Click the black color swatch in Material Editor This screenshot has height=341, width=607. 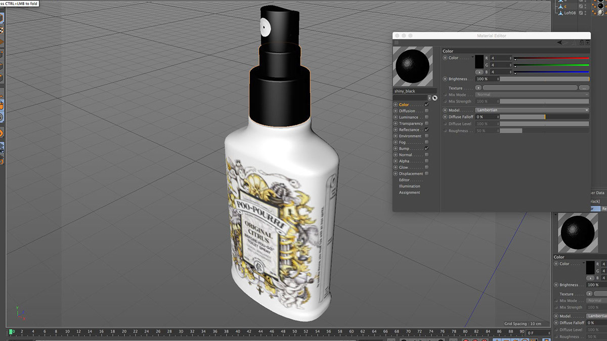[479, 62]
